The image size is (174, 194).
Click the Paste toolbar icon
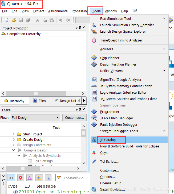pos(52,20)
